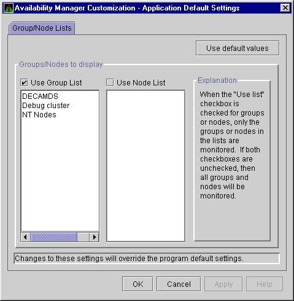Select Debug cluster in the group list
Viewport: 294px width, 301px height.
(46, 106)
